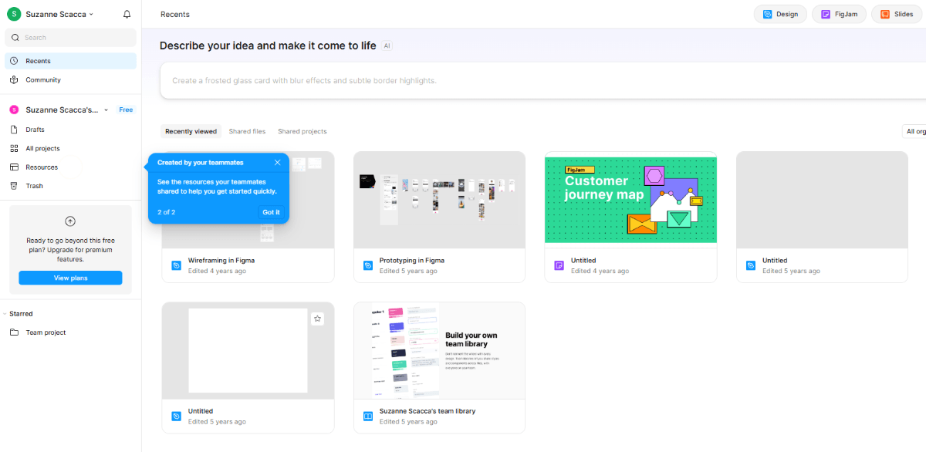Click the Resources panel icon

click(x=14, y=167)
